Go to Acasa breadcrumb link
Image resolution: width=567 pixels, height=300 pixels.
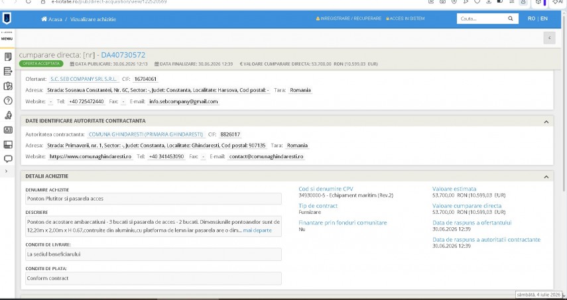point(55,19)
